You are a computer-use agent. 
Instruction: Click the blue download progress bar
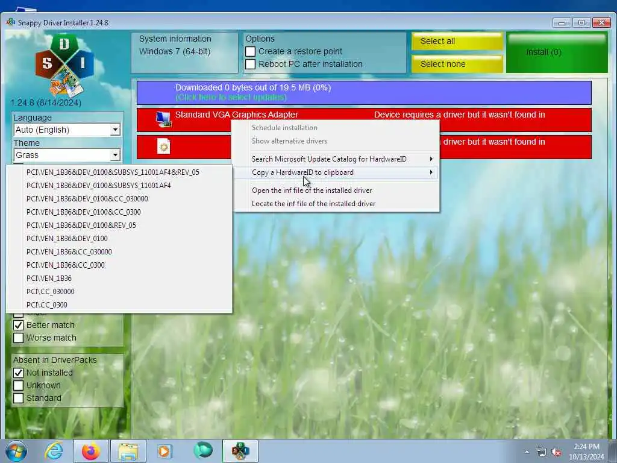click(x=364, y=93)
